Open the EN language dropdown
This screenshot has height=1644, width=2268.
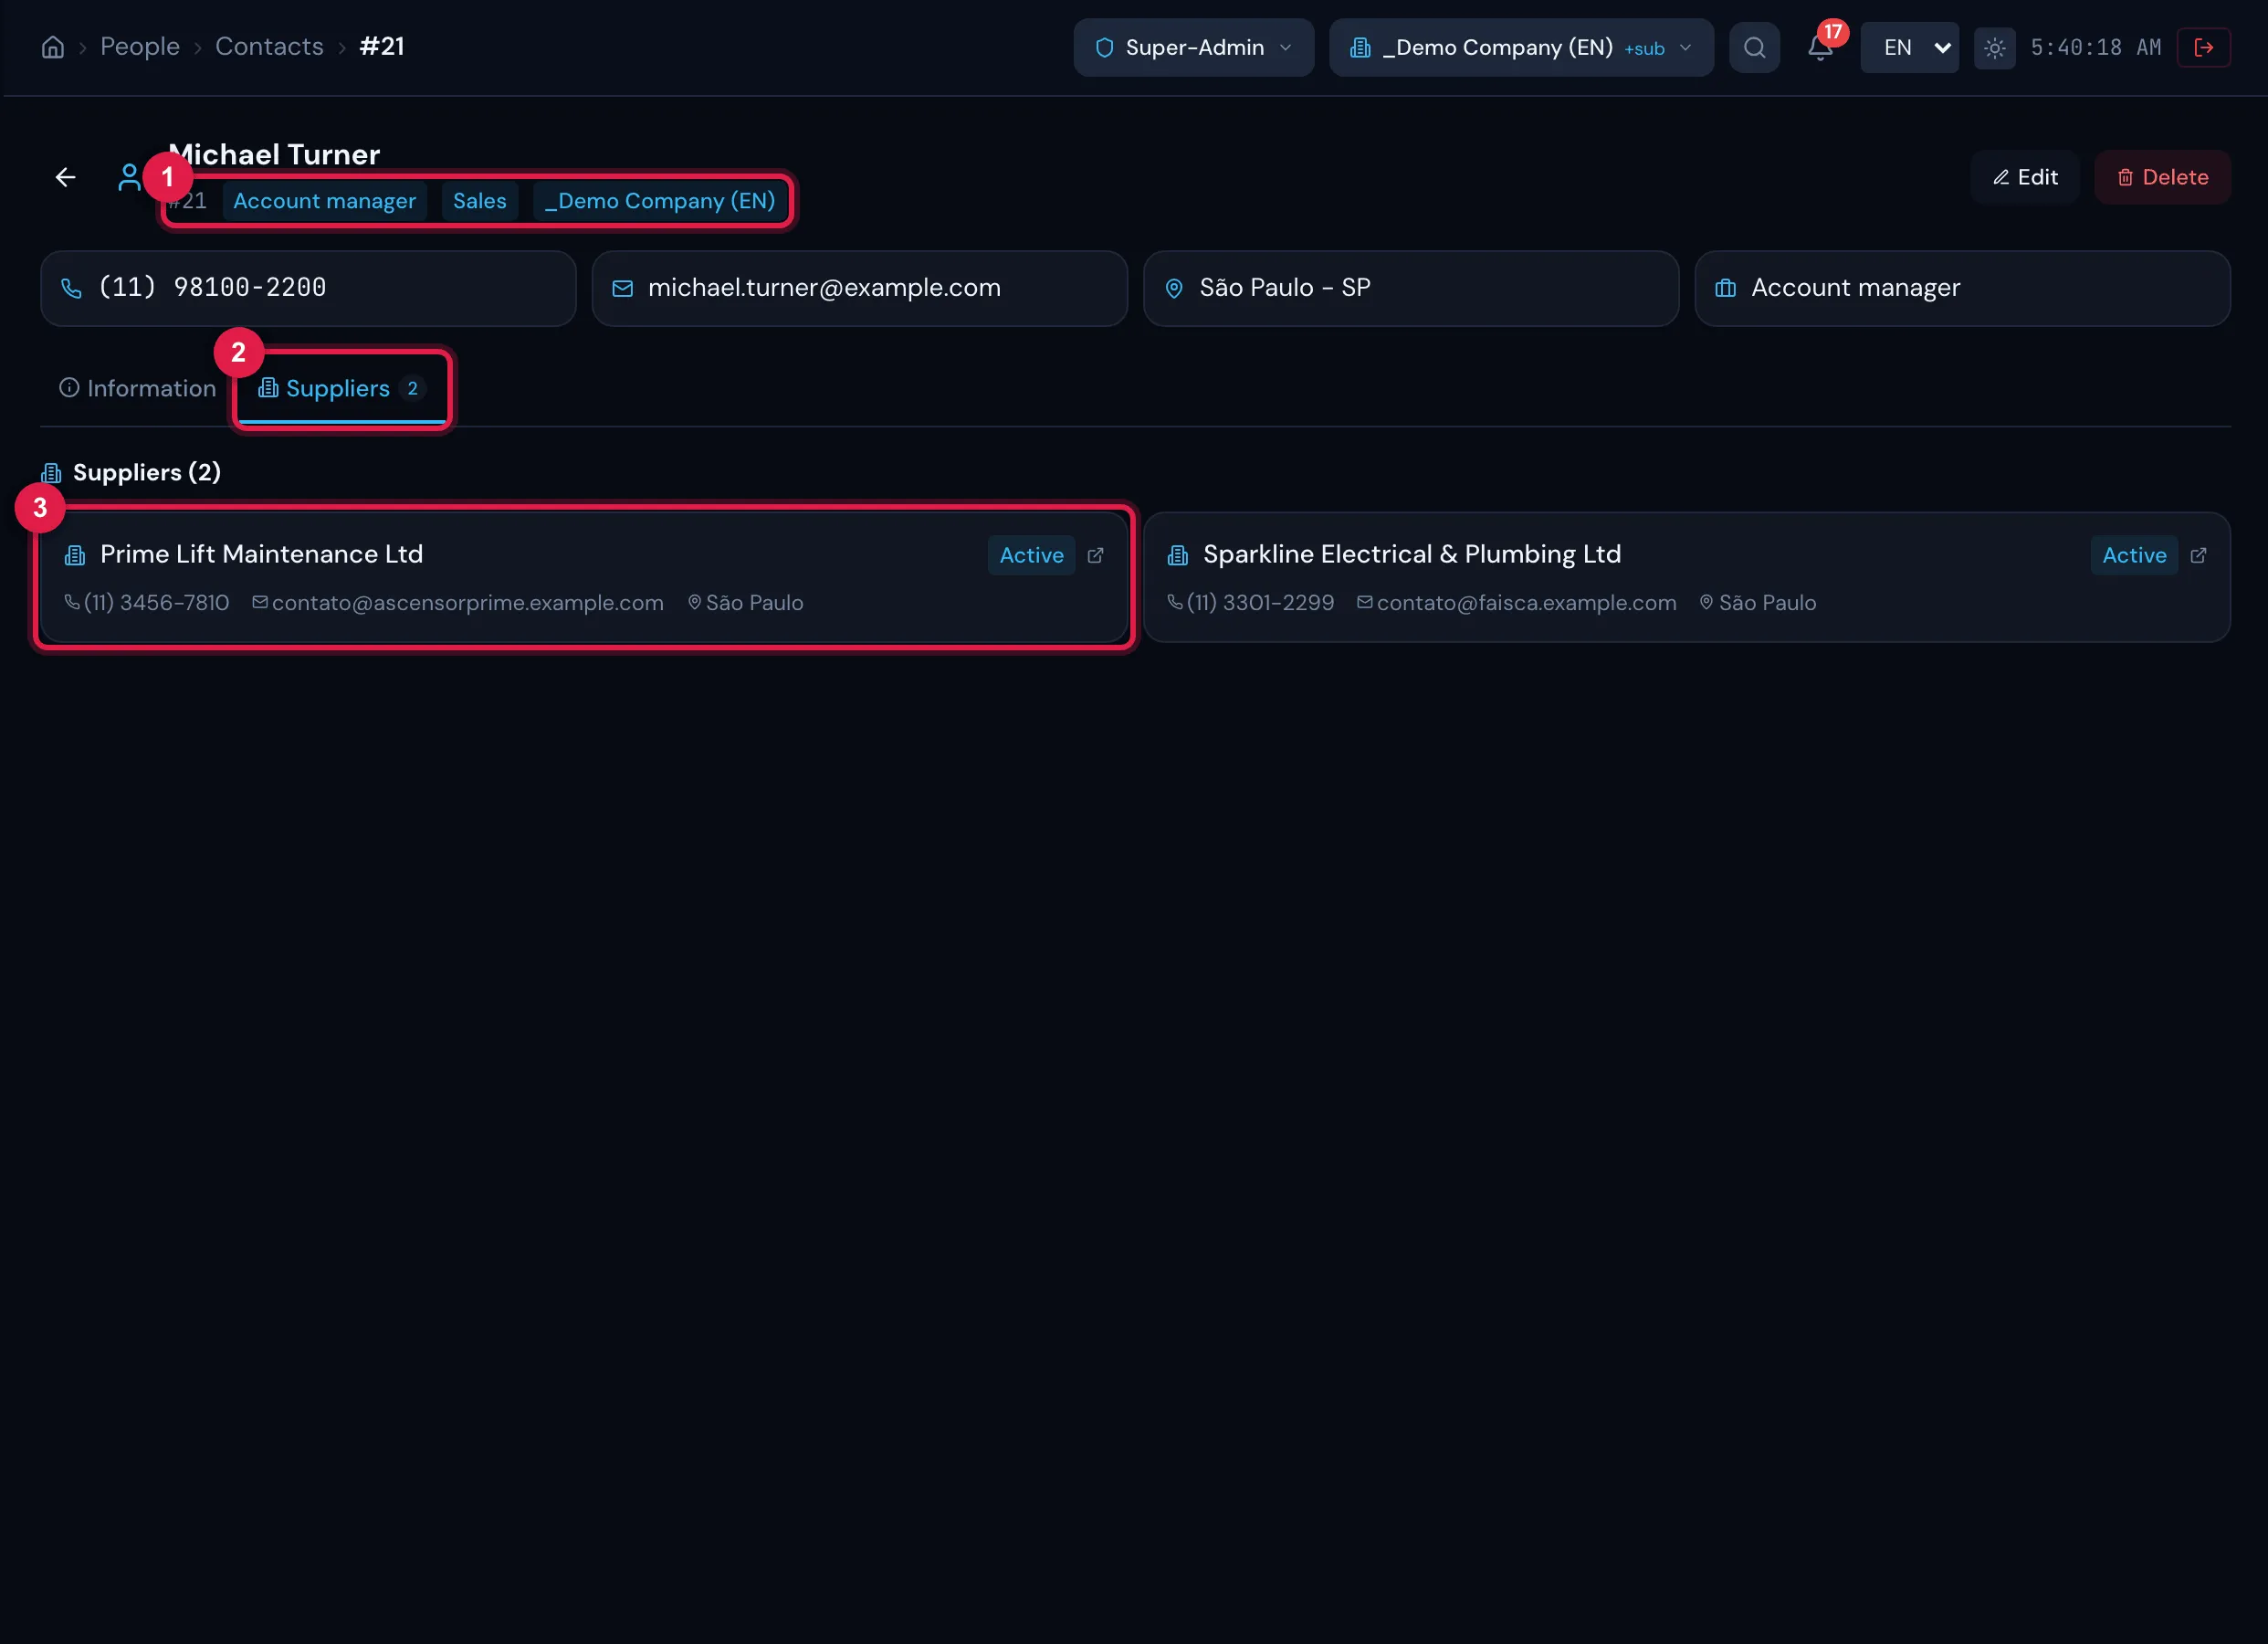pos(1909,47)
